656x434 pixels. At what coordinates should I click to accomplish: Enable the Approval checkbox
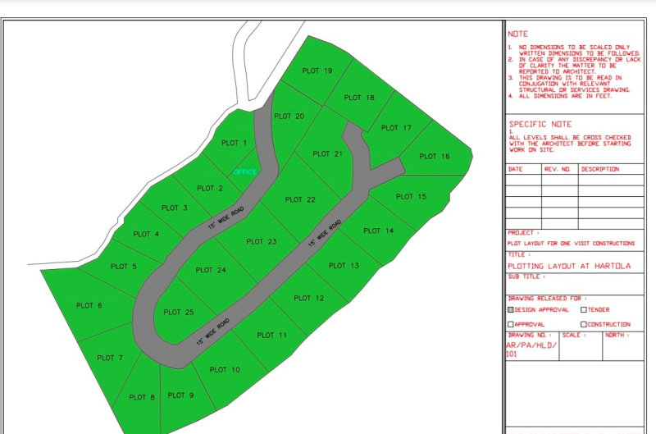point(511,324)
